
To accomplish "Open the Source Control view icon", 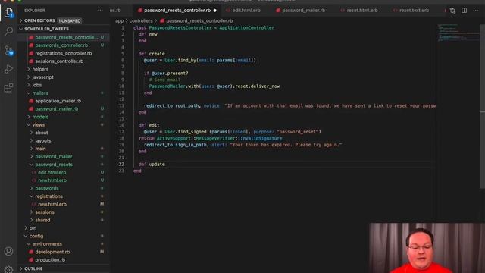I will pyautogui.click(x=8, y=50).
